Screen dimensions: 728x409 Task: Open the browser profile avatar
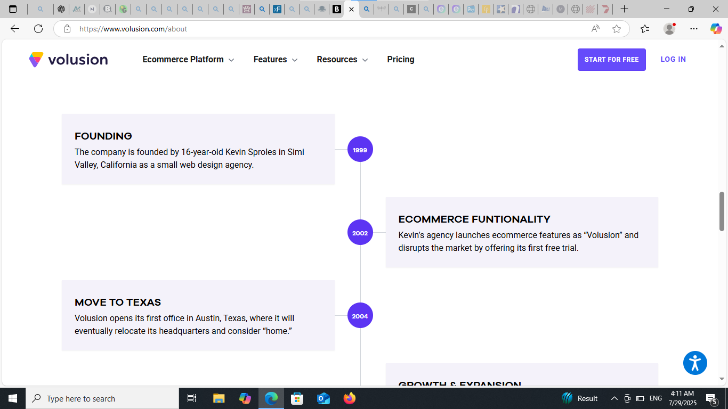669,29
